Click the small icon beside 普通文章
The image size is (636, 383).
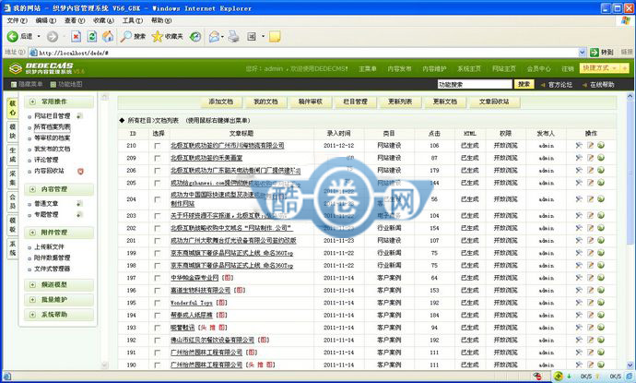click(79, 203)
